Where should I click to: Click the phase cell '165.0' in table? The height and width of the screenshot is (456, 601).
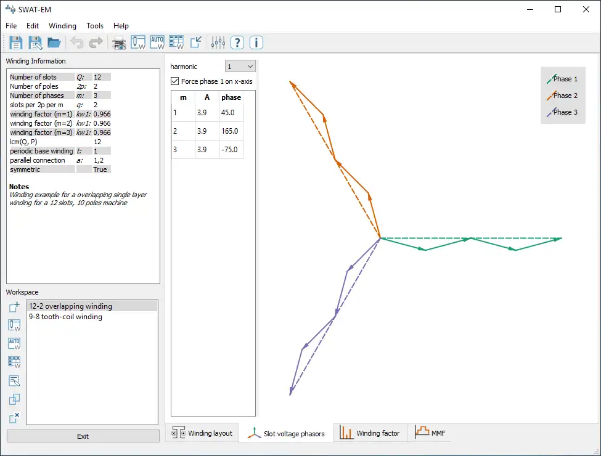231,131
